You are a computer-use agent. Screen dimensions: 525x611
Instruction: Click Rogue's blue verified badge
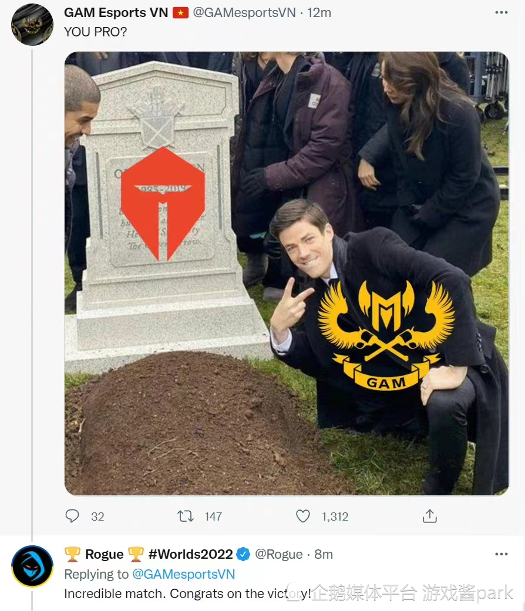pyautogui.click(x=243, y=554)
